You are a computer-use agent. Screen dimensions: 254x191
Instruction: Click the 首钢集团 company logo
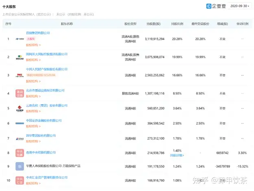click(x=20, y=39)
